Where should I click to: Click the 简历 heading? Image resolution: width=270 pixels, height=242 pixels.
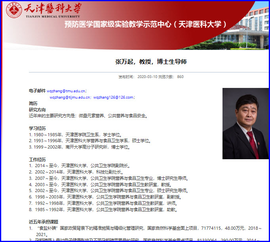[x=33, y=103]
